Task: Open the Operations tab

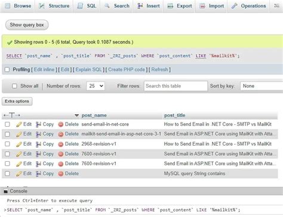Action: tap(248, 6)
